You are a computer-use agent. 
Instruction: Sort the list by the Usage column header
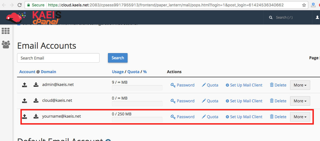click(118, 72)
